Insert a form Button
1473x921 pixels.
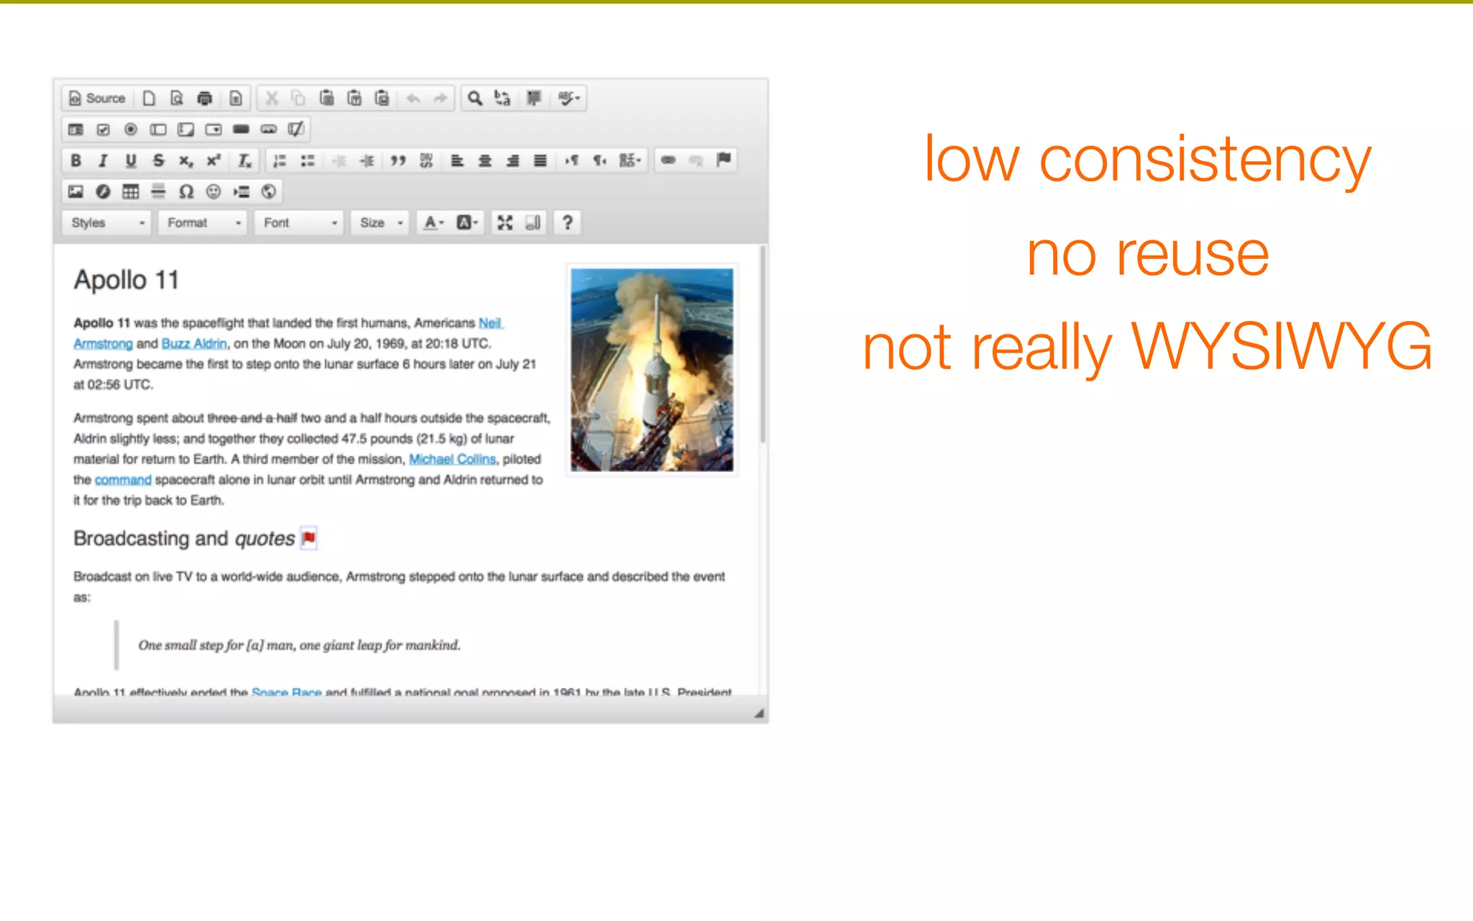241,130
